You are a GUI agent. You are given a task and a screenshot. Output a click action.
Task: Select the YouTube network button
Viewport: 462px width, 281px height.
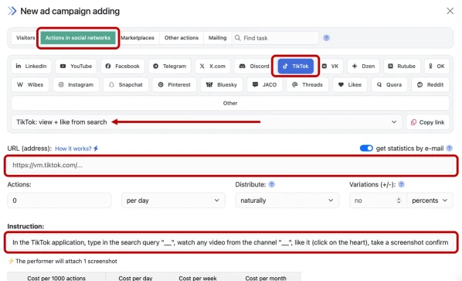76,66
